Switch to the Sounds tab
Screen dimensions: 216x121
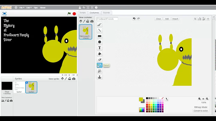[x=106, y=13]
